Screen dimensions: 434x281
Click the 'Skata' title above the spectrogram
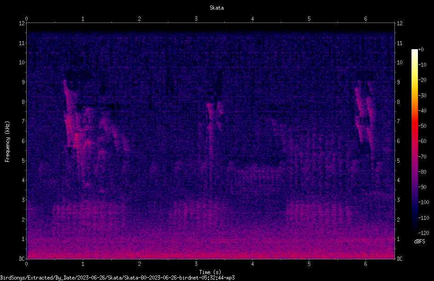217,8
